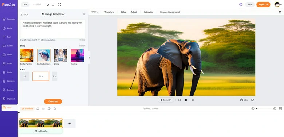Skip to the previous scene
Image resolution: width=284 pixels, height=137 pixels.
point(179,100)
